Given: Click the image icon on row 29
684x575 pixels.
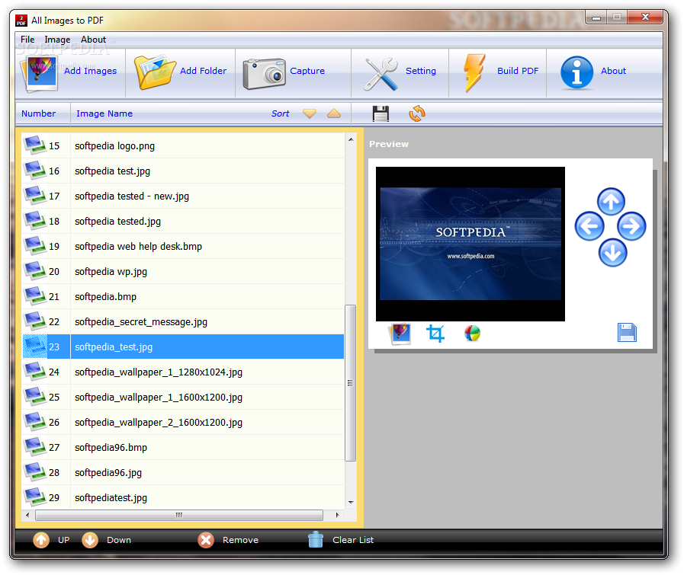Looking at the screenshot, I should click(x=35, y=497).
